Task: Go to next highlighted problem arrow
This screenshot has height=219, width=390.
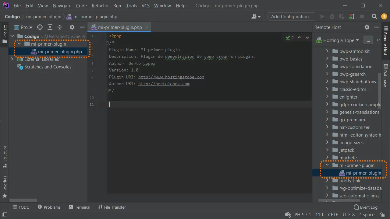Action: (307, 38)
